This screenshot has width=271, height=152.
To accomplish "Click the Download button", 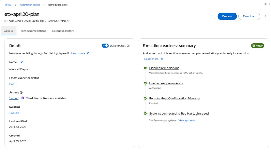I will (x=249, y=16).
